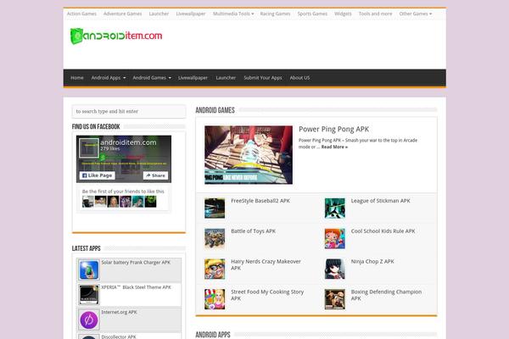Open the Boxing Defending Champion APK icon
The image size is (509, 339).
coord(335,299)
